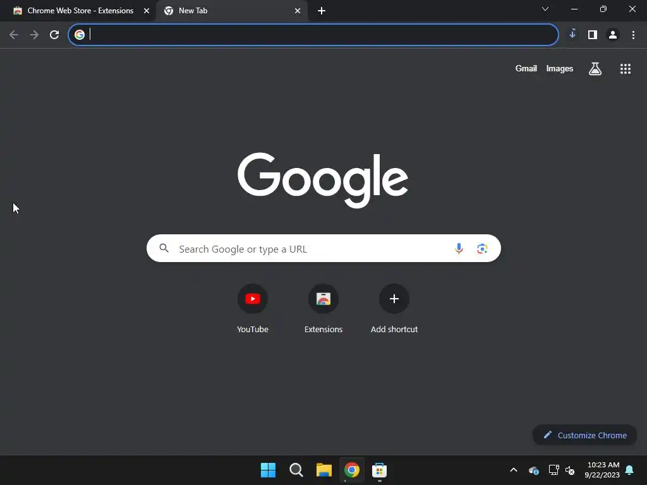Open the Windows Start menu
Image resolution: width=647 pixels, height=485 pixels.
click(268, 470)
